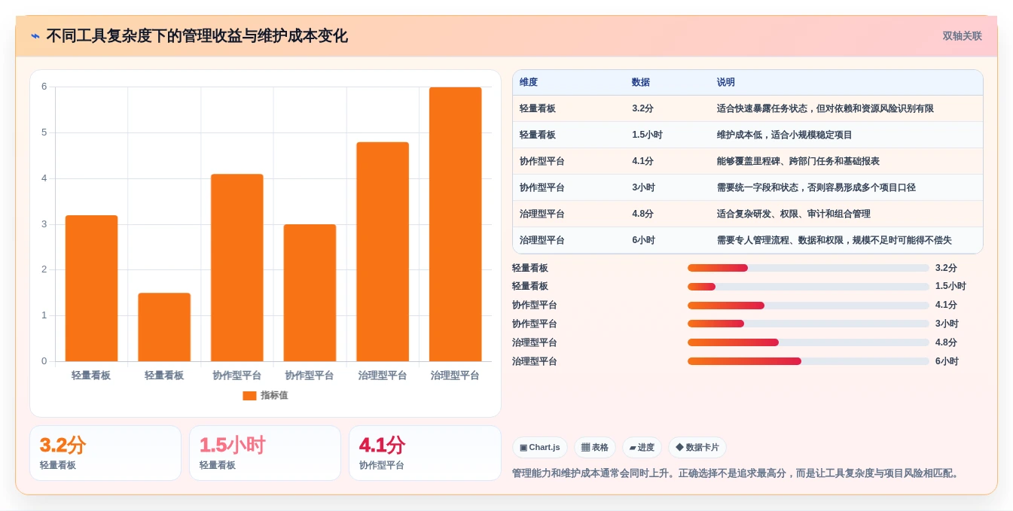
Task: Click the orange 指标值 legend swatch
Action: [x=249, y=395]
